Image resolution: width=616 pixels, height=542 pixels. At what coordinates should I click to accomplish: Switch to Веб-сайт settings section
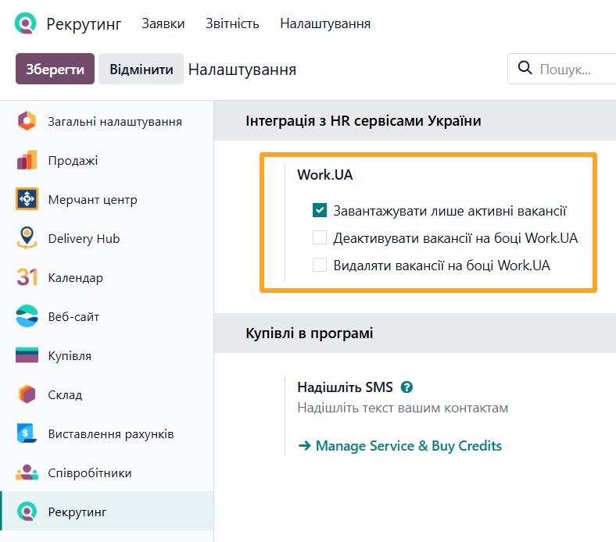point(73,316)
